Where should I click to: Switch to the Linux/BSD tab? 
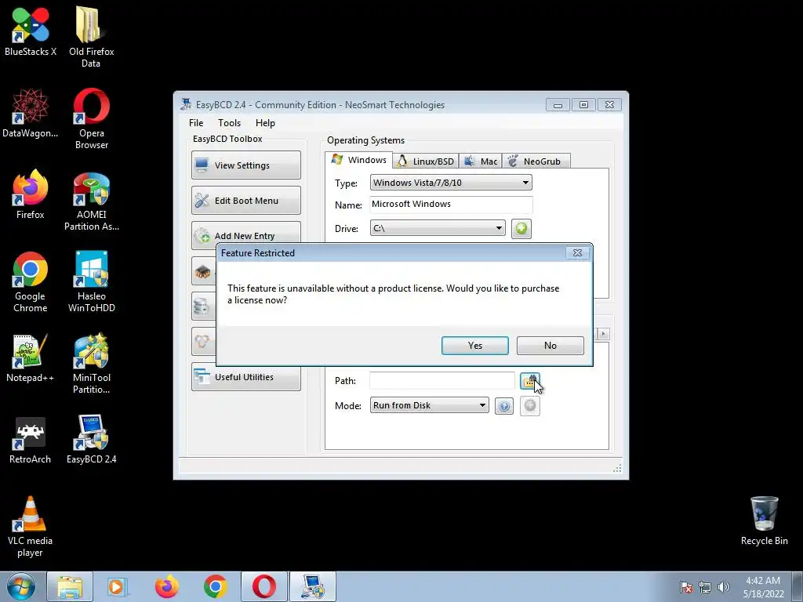[426, 161]
